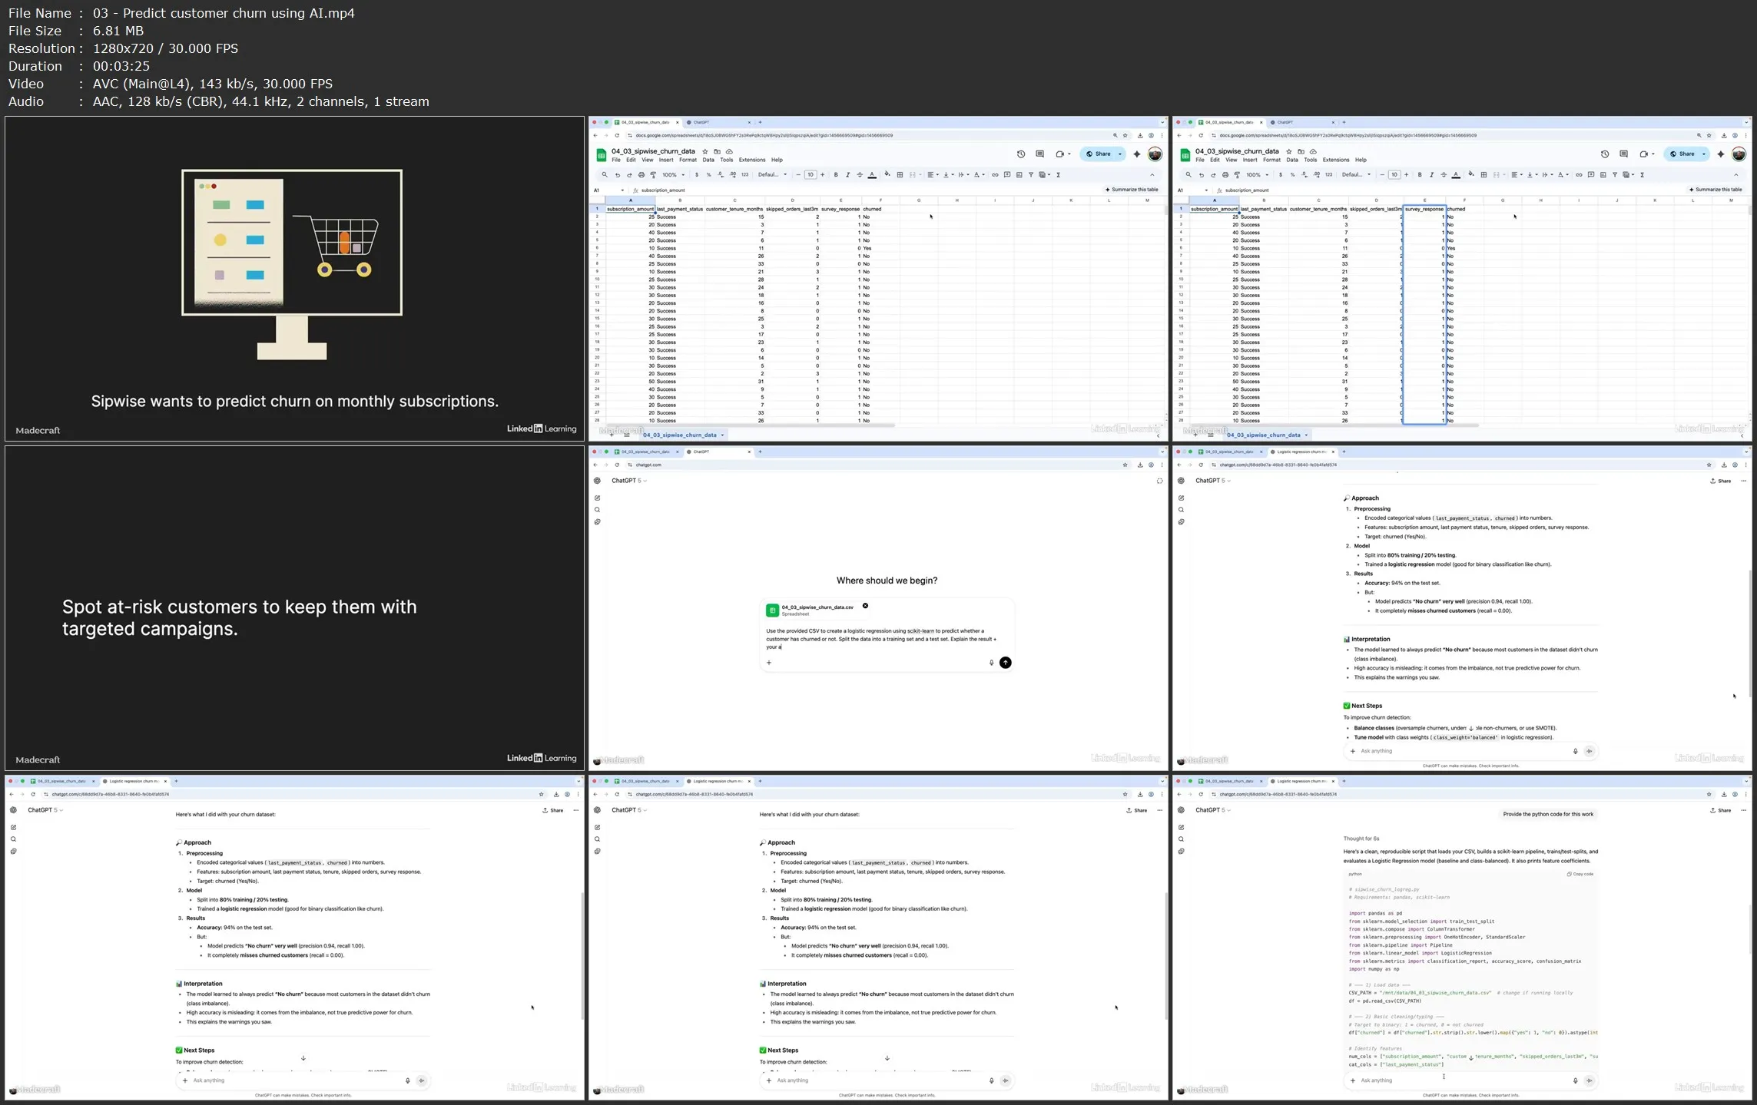Click the plus icon under the typed CSV prompt
This screenshot has height=1105, width=1757.
click(x=768, y=663)
